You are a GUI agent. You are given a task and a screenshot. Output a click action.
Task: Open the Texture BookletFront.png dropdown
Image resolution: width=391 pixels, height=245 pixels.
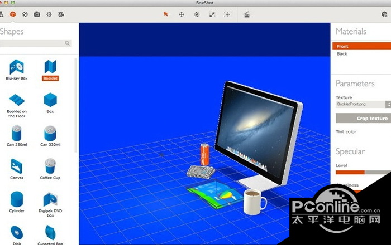[x=363, y=104]
